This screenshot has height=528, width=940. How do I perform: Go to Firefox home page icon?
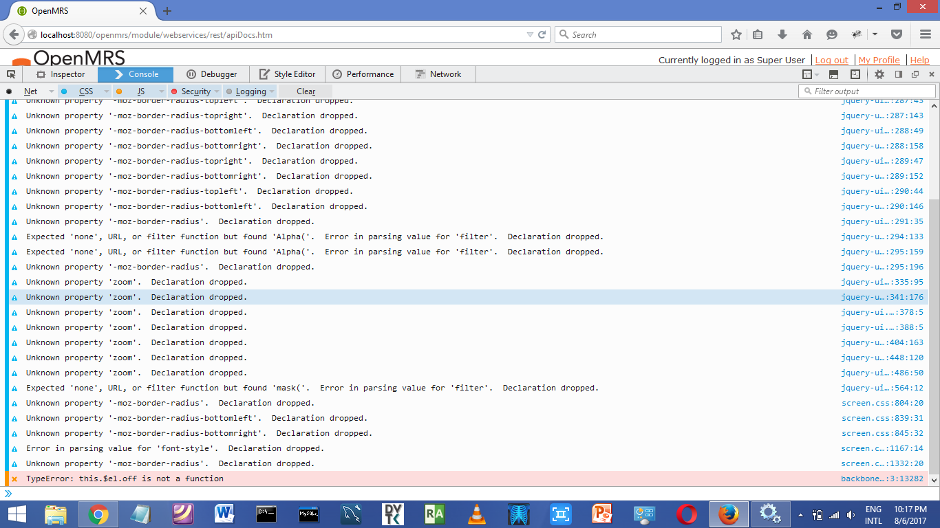807,34
